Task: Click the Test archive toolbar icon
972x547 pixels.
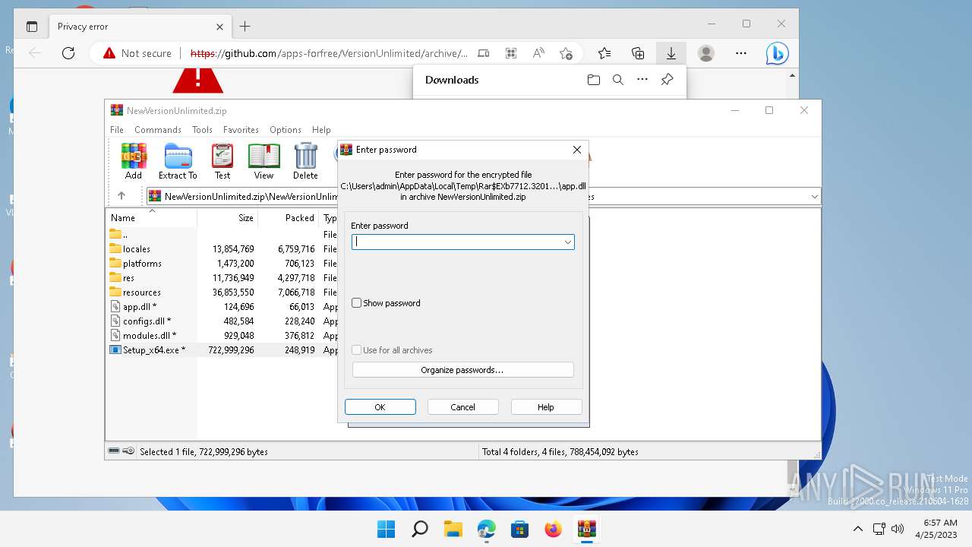Action: click(222, 162)
